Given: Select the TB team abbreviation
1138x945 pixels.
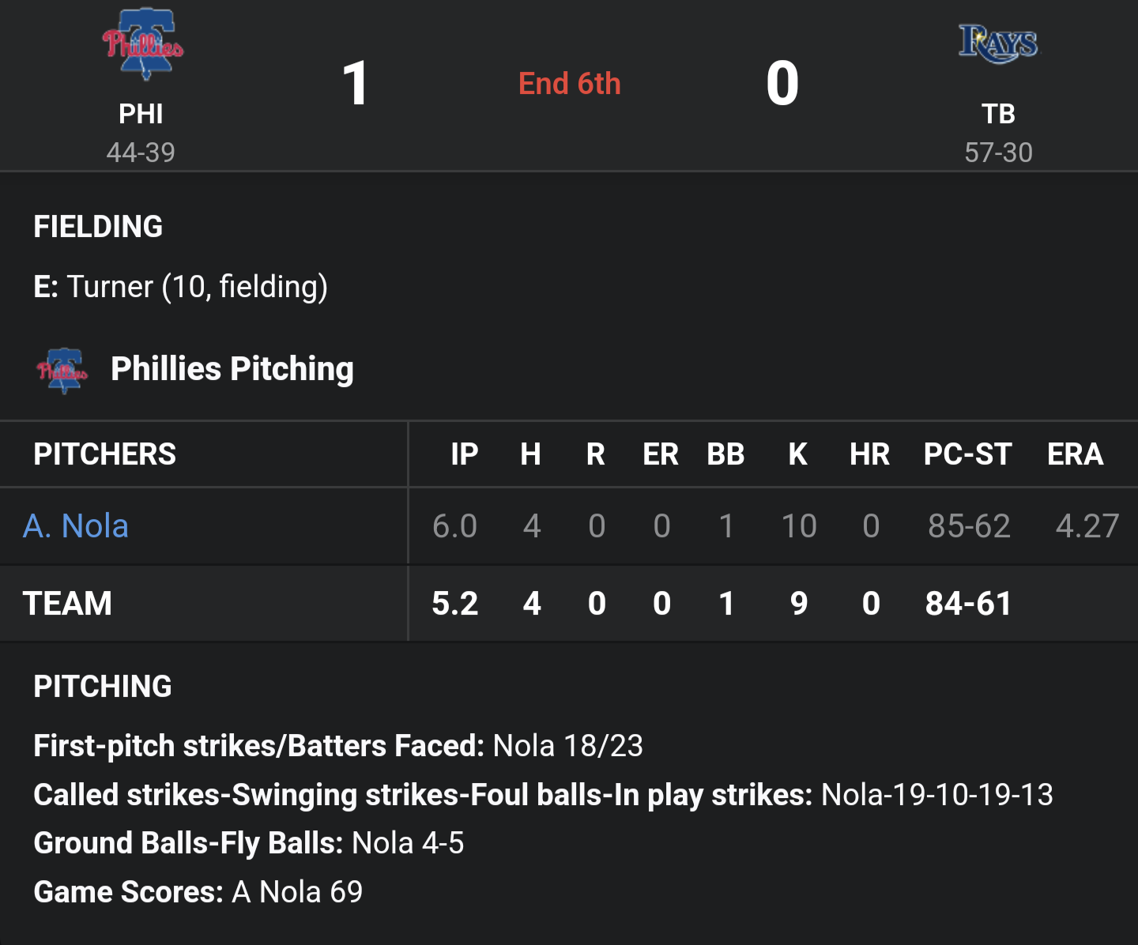Looking at the screenshot, I should (998, 114).
